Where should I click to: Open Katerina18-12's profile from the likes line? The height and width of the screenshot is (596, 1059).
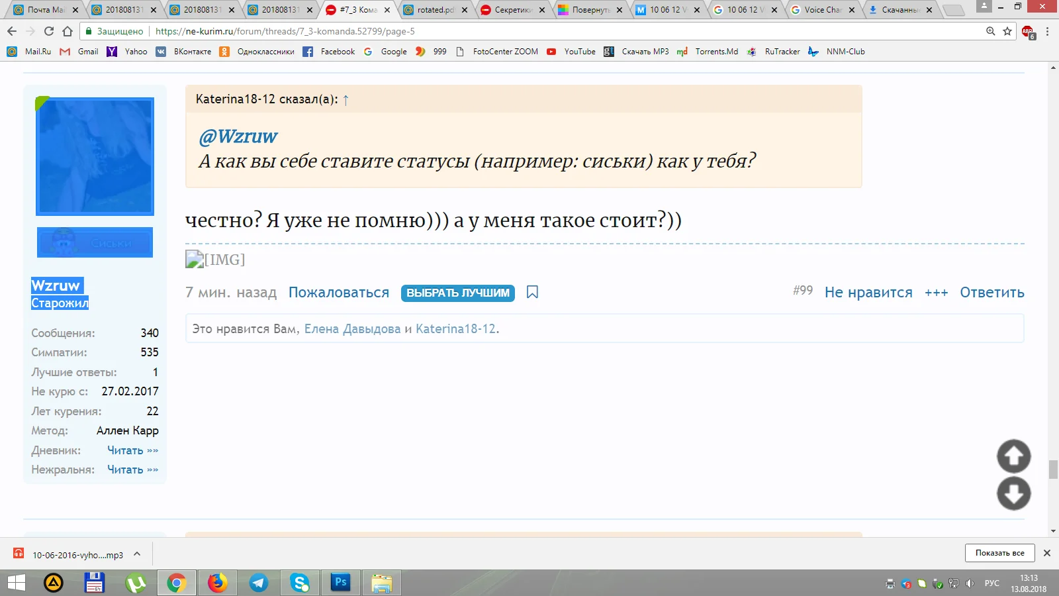[x=455, y=329]
